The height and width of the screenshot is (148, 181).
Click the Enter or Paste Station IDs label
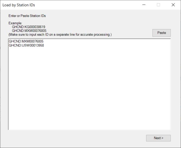pyautogui.click(x=27, y=16)
